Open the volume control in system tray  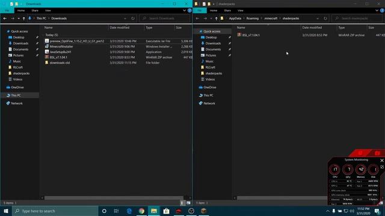[x=352, y=211]
